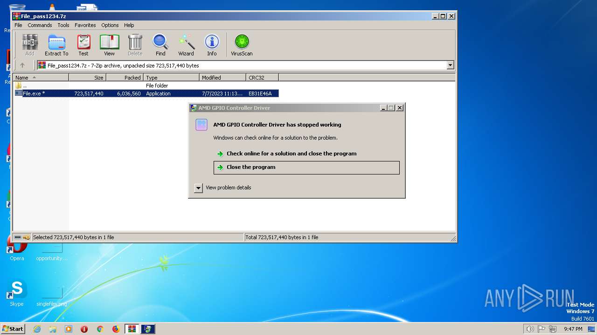
Task: Click the 9:47 PM system clock
Action: tap(573, 329)
